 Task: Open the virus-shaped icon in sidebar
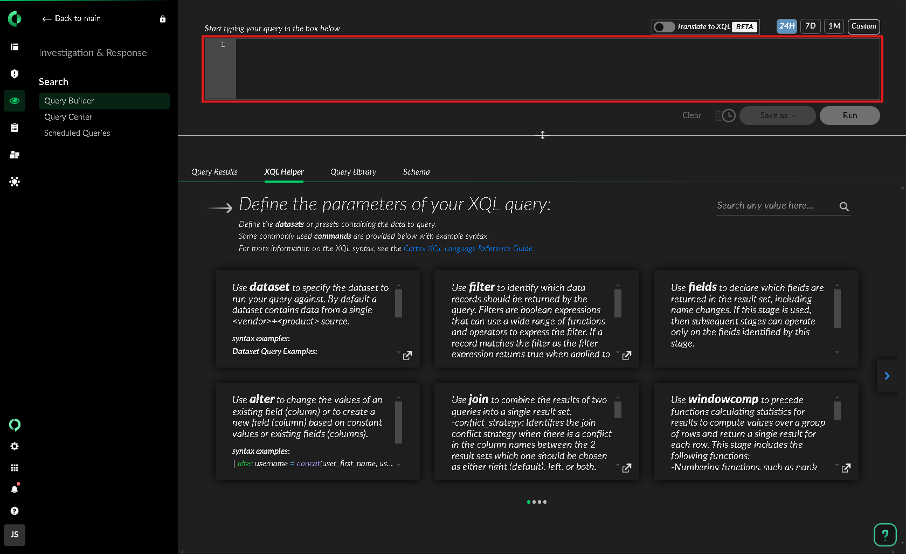coord(15,182)
